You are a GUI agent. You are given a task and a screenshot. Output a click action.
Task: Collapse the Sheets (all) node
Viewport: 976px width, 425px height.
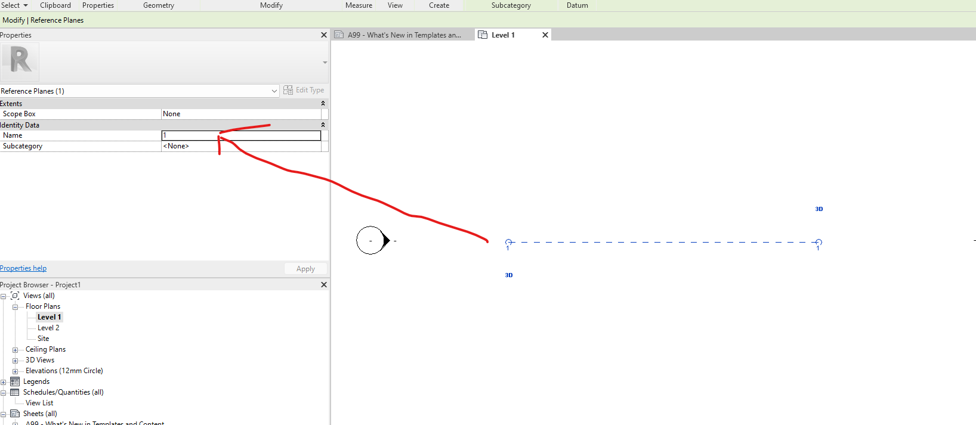3,414
